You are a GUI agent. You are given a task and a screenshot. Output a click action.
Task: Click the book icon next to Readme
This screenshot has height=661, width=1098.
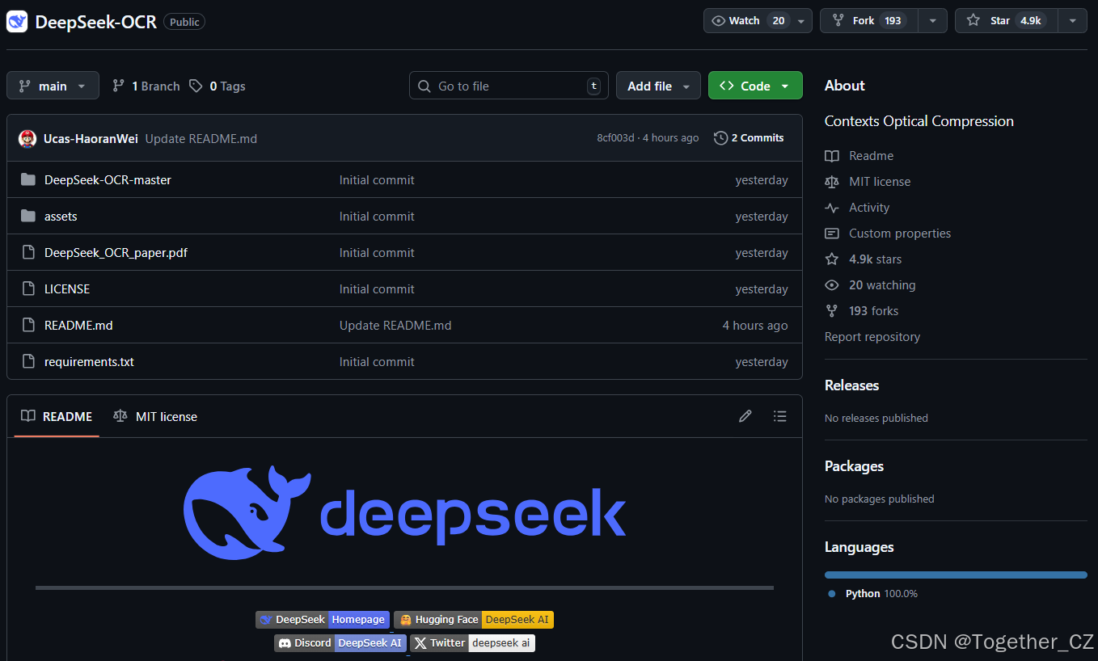[832, 156]
